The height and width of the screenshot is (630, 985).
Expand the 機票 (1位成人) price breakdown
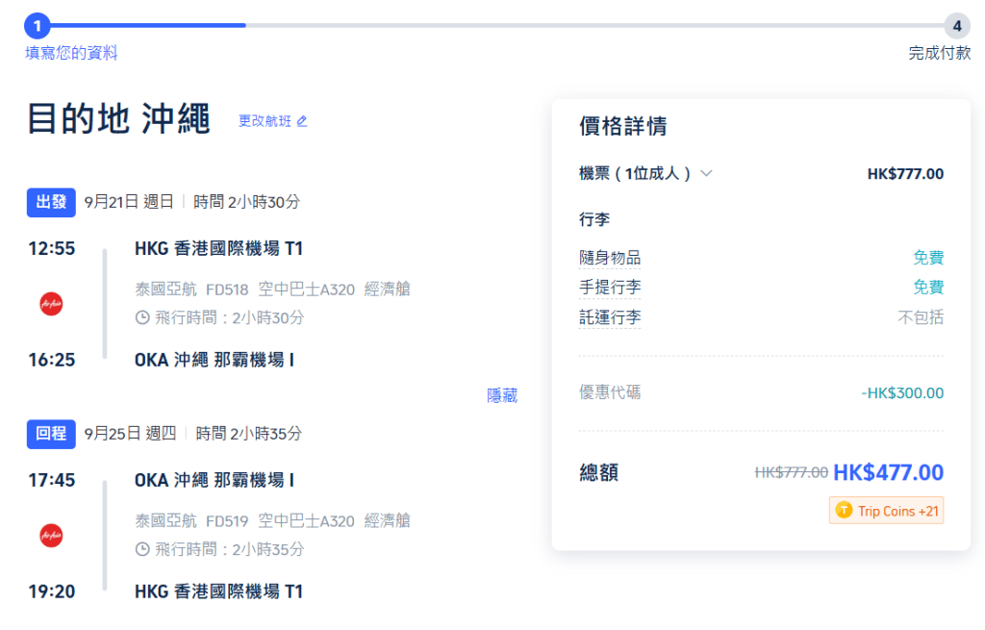point(706,174)
